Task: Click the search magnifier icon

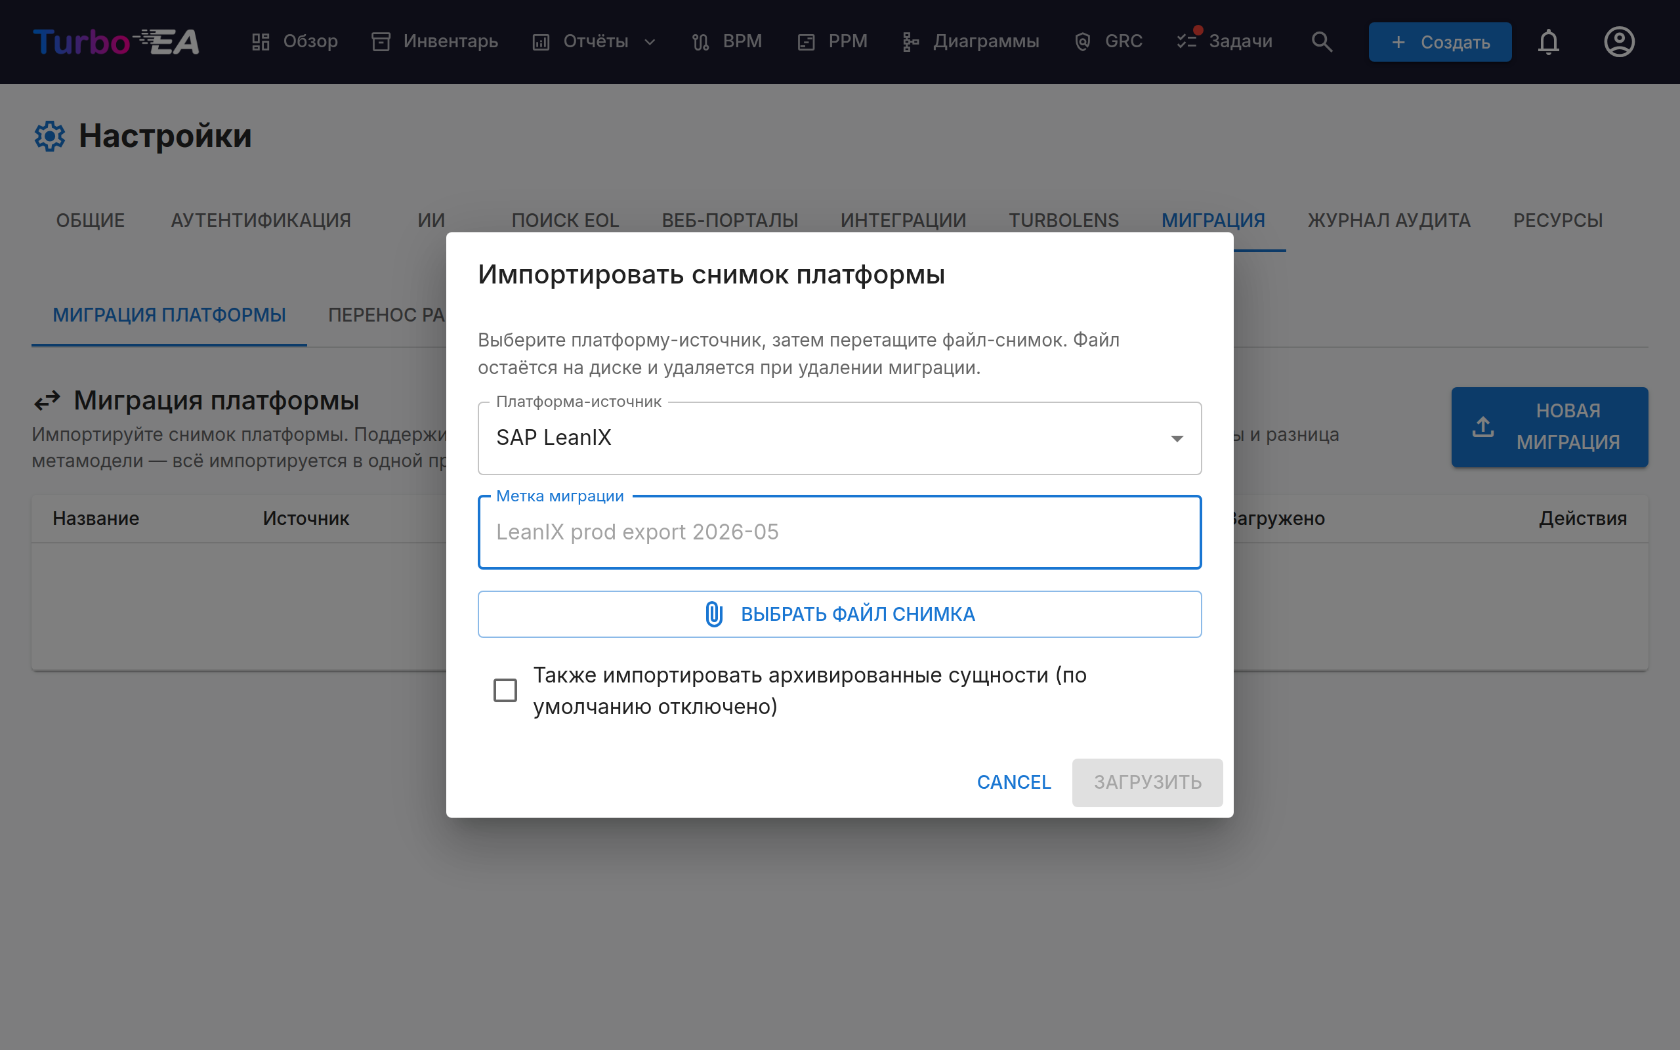Action: [1322, 41]
